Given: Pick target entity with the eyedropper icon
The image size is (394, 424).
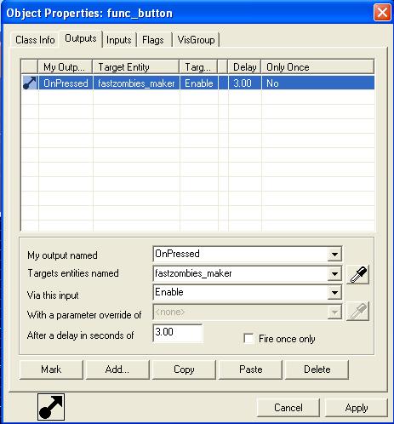Looking at the screenshot, I should pos(357,274).
